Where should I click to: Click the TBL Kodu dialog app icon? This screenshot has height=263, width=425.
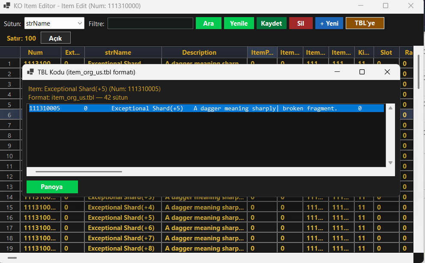30,72
